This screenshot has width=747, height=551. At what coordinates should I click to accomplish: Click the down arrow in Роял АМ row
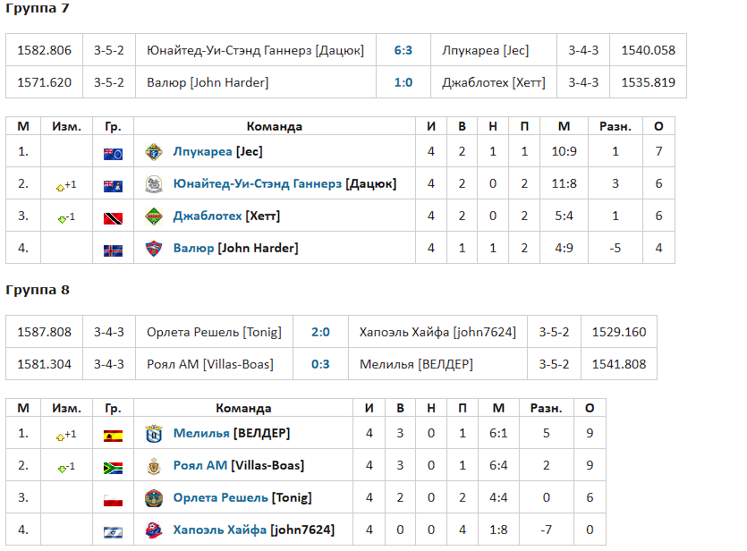click(x=62, y=469)
